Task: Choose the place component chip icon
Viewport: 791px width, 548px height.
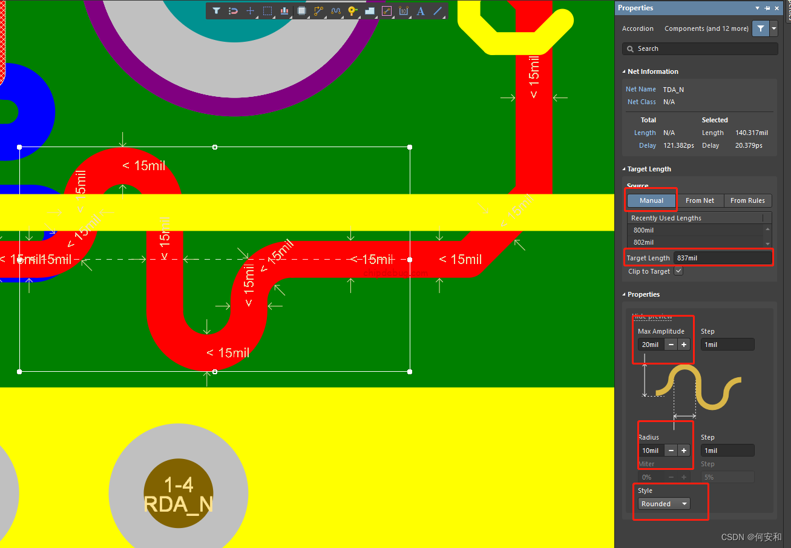Action: pyautogui.click(x=301, y=11)
